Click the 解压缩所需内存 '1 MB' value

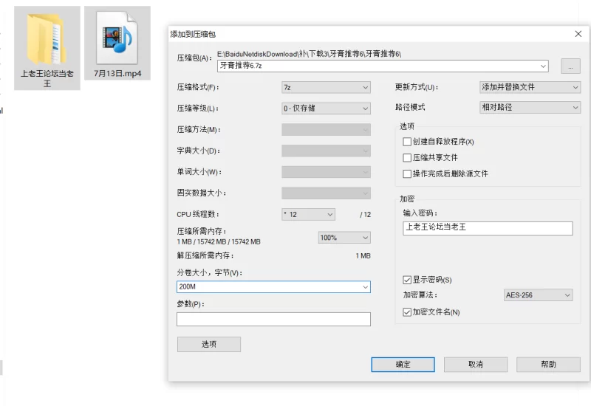pos(363,255)
